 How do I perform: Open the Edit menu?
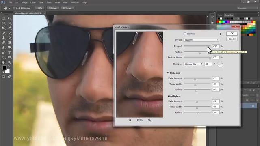tap(17, 2)
